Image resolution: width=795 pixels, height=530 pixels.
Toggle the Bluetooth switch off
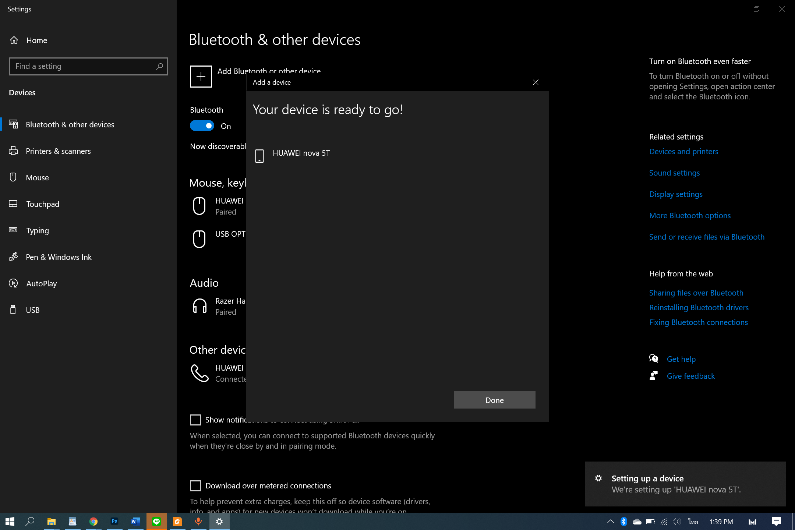[x=202, y=126]
